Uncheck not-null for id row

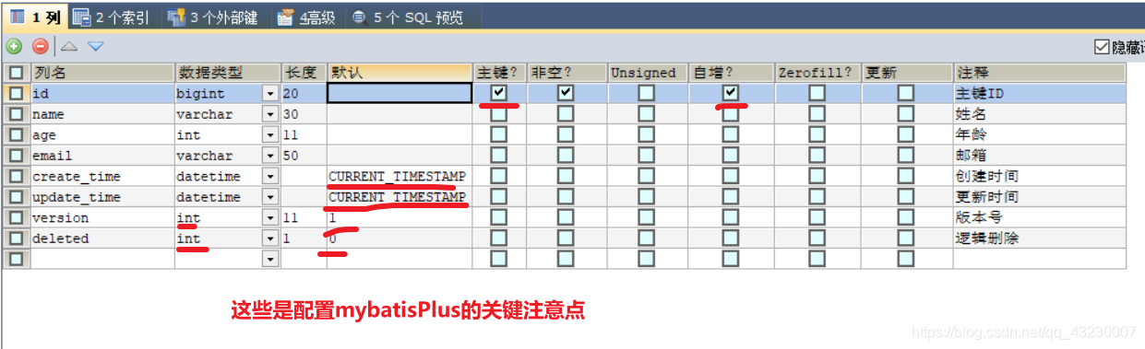pyautogui.click(x=566, y=93)
